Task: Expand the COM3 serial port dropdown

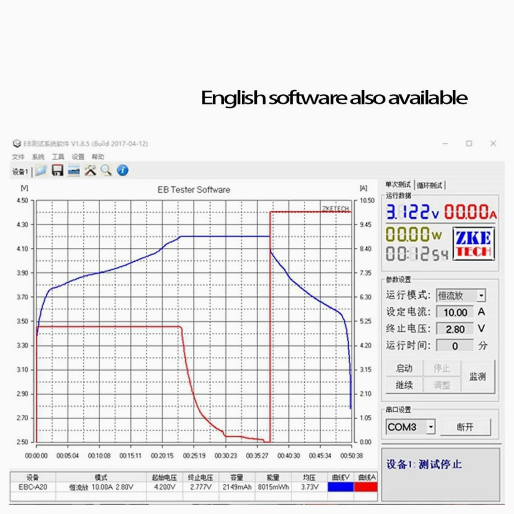Action: tap(430, 427)
